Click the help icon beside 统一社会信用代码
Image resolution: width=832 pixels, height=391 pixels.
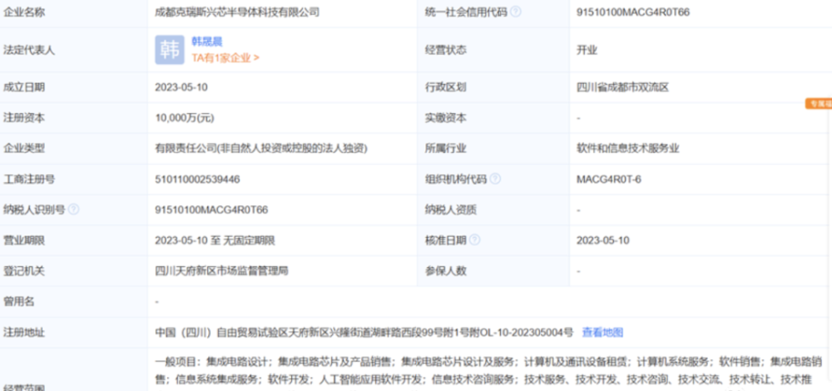515,12
